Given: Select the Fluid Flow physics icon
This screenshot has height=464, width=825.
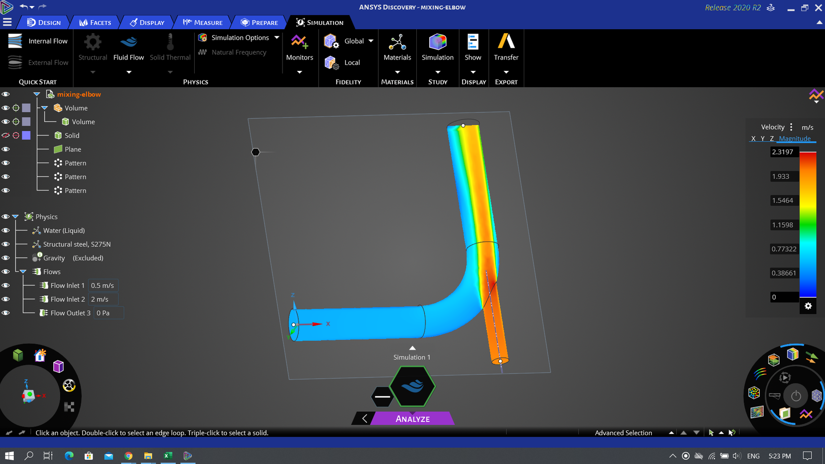Looking at the screenshot, I should pos(129,42).
